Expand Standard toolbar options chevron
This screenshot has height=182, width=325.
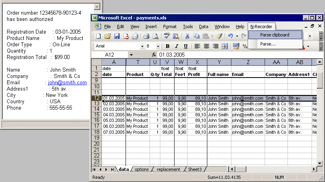(321, 36)
